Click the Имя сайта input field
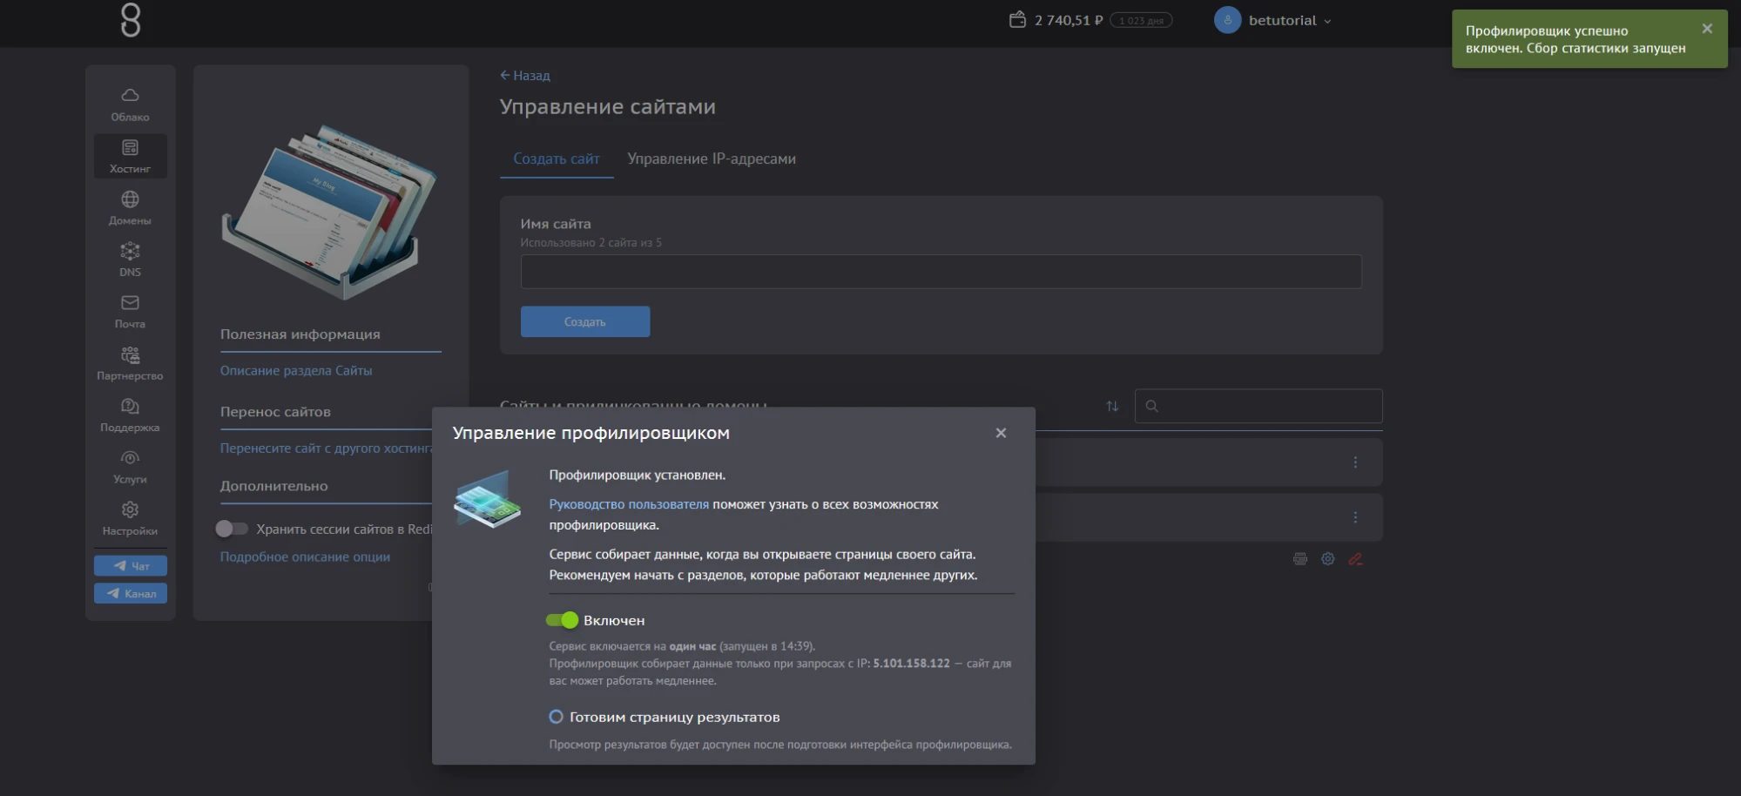Screen dimensions: 1741x796 click(x=941, y=272)
